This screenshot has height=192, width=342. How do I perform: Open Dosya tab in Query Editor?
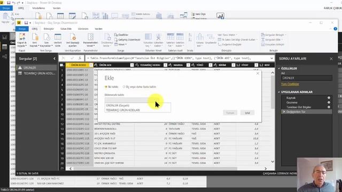pos(22,29)
